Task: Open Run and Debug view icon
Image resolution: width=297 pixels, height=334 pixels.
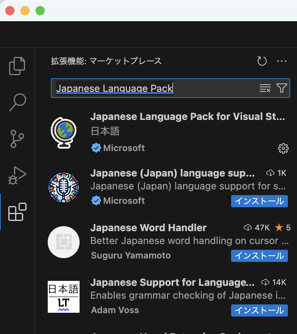Action: 17,175
